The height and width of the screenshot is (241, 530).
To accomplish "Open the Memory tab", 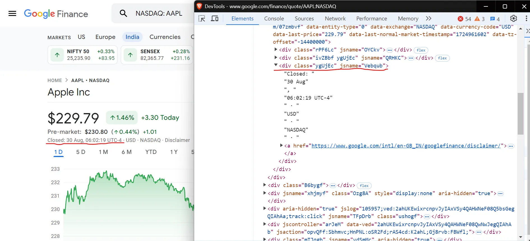I will (x=408, y=18).
